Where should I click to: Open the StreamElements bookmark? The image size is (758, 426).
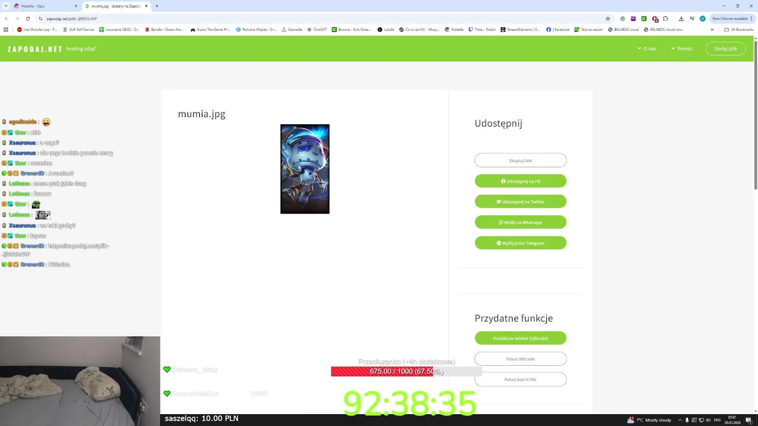coord(520,30)
